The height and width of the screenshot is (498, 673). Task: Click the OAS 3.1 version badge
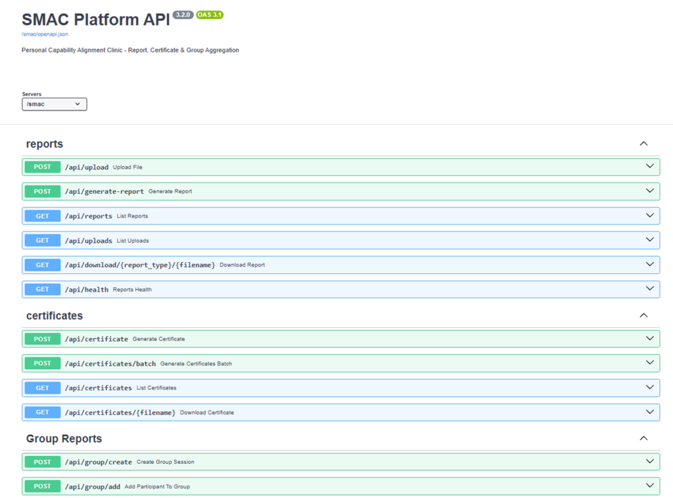[x=210, y=14]
